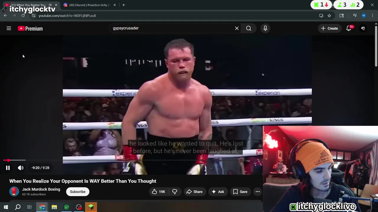The image size is (378, 212).
Task: Mute the YouTube tab audio icon
Action: [x=50, y=5]
